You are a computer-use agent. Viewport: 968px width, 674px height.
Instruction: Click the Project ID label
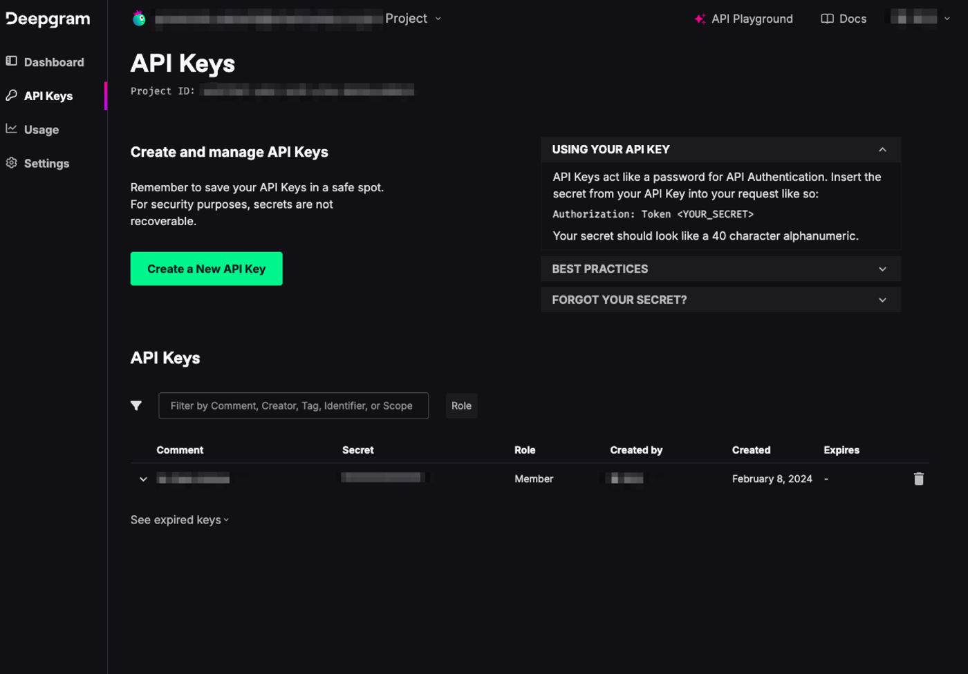pyautogui.click(x=162, y=91)
